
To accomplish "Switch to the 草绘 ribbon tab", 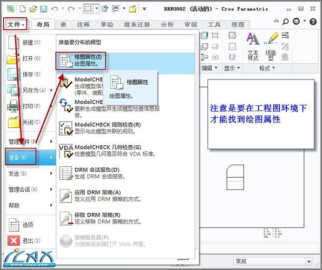I will click(x=107, y=25).
